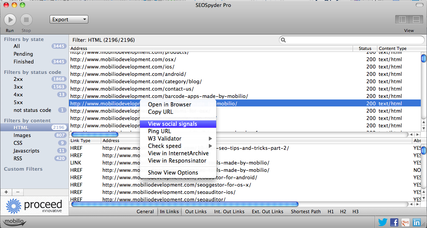Open the Export dropdown
The image size is (427, 228).
(69, 19)
